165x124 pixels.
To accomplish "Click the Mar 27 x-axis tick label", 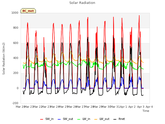I will click(80, 107).
